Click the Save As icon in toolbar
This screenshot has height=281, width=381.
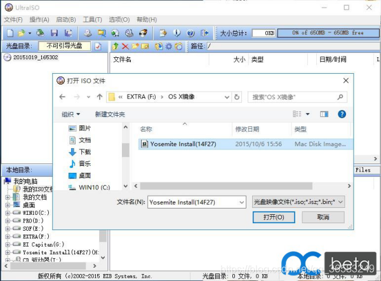point(69,33)
